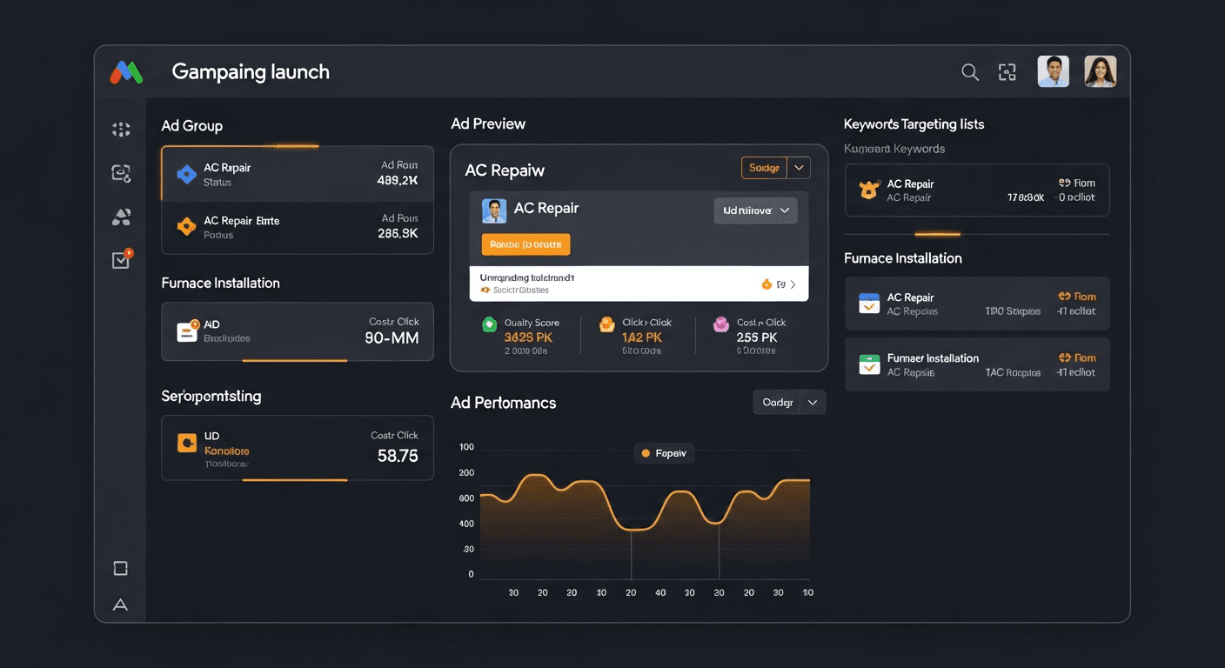This screenshot has width=1225, height=668.
Task: Click the checkbox icon with notification badge
Action: 121,260
